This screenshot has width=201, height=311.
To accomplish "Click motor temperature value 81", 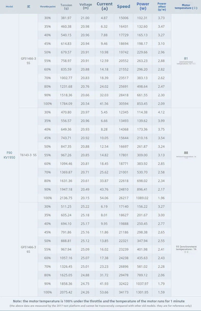I will coord(186,58).
